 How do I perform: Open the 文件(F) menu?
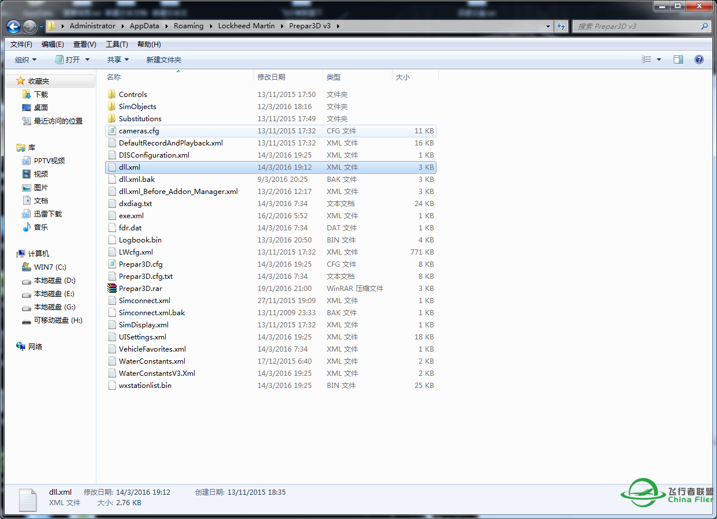21,44
